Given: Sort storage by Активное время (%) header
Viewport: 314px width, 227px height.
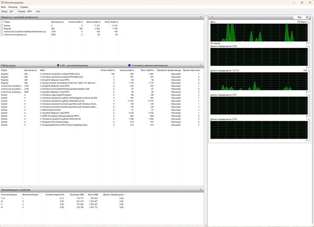Looking at the screenshot, I should pyautogui.click(x=54, y=195).
